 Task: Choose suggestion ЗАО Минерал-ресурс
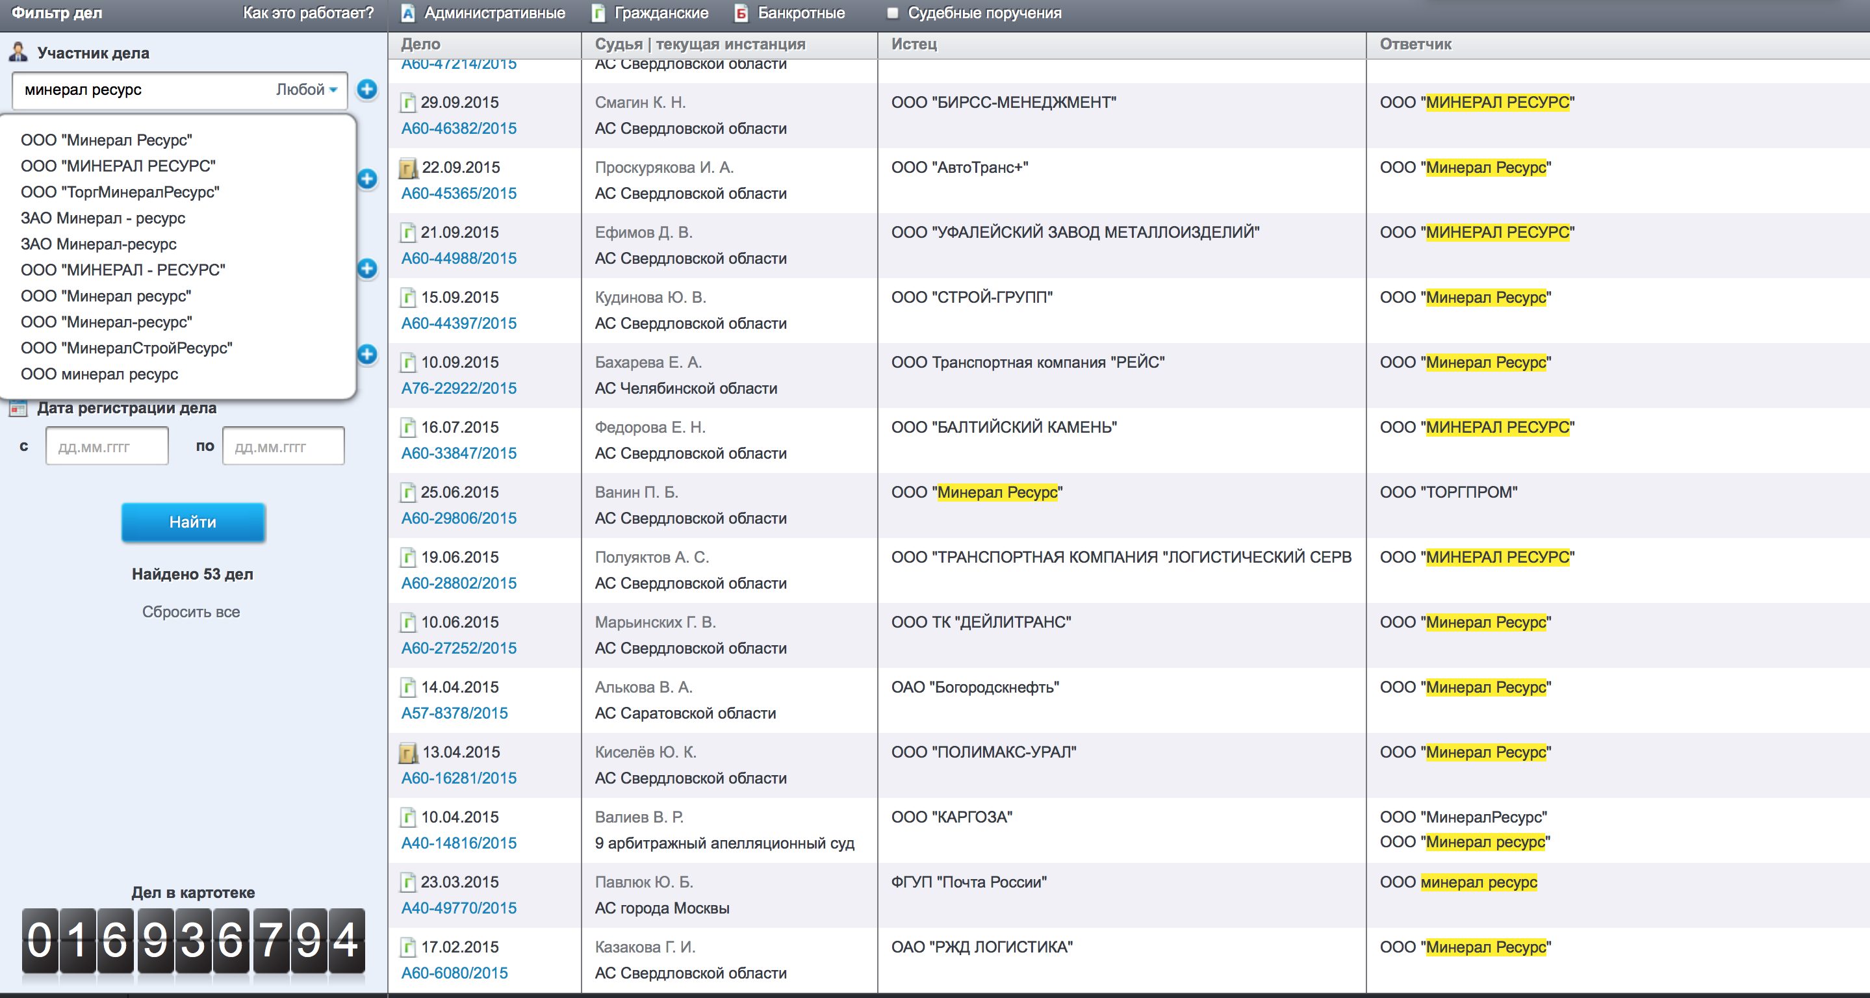click(98, 244)
